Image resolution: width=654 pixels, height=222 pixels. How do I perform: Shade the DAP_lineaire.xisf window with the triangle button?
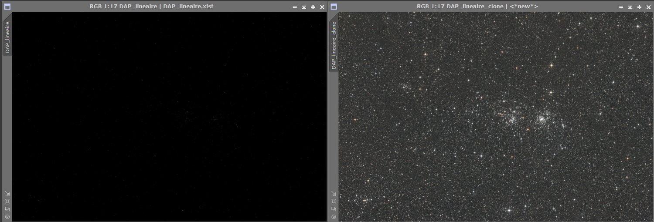(304, 7)
